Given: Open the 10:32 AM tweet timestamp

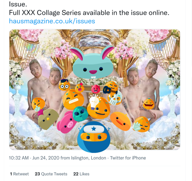Looking at the screenshot, I should click(19, 158).
